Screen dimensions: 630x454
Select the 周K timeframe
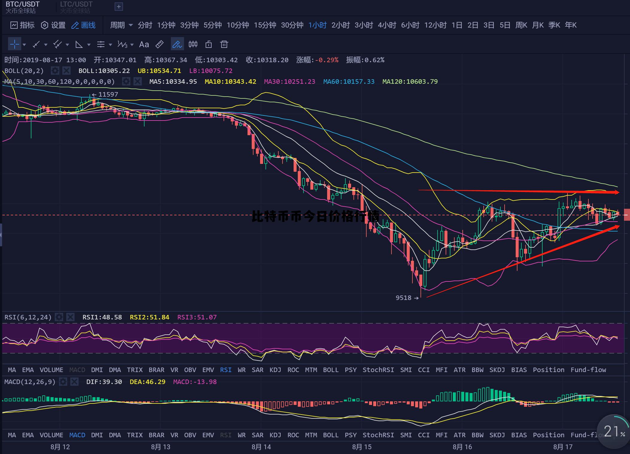pos(521,25)
